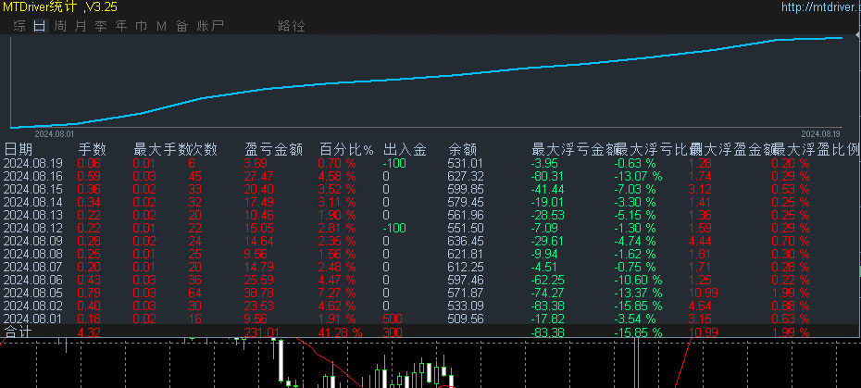Screen dimensions: 861x388
Task: Select the 2024.08.05 date row
Action: 430,293
